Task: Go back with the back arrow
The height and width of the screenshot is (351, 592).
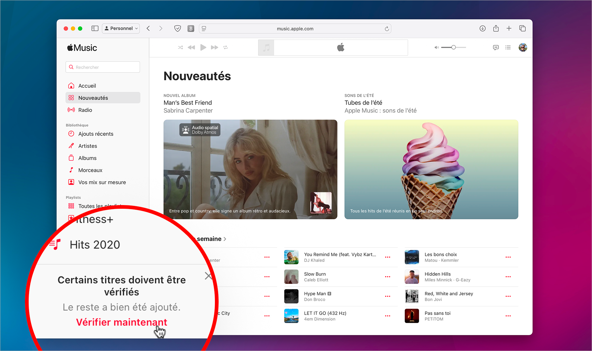Action: click(x=148, y=28)
